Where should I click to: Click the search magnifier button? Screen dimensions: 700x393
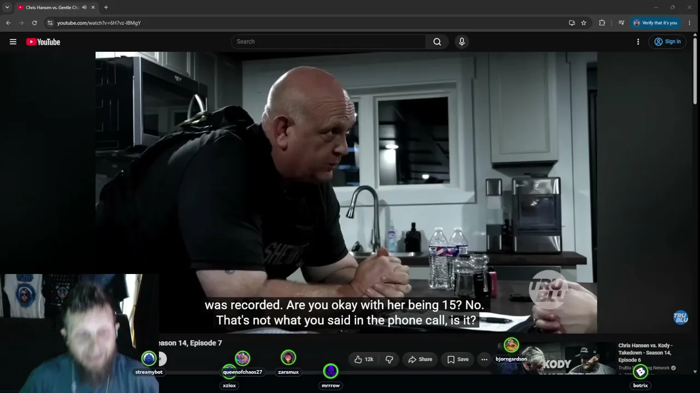pos(437,41)
